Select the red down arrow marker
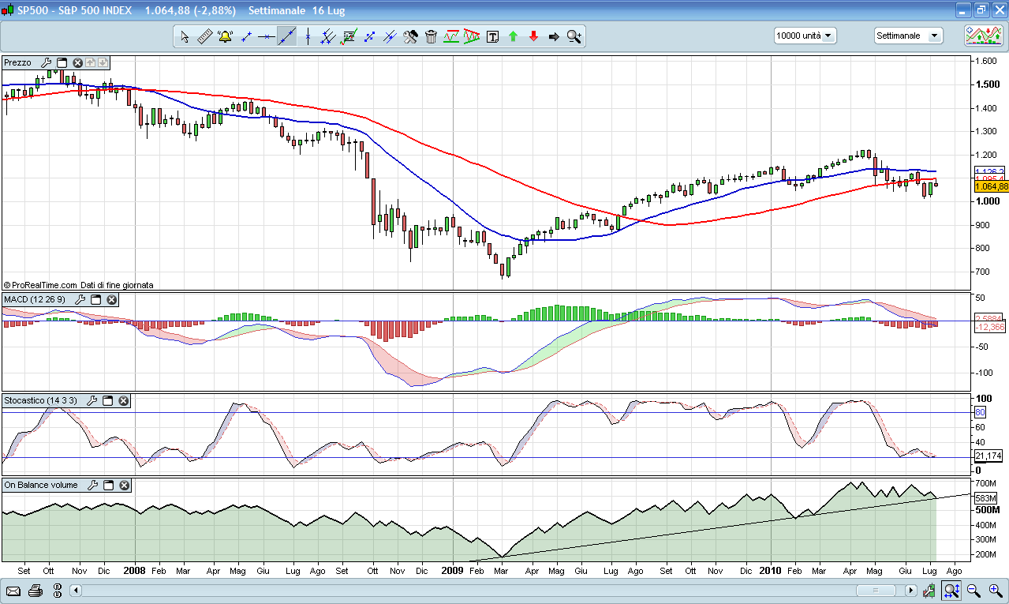 point(534,36)
